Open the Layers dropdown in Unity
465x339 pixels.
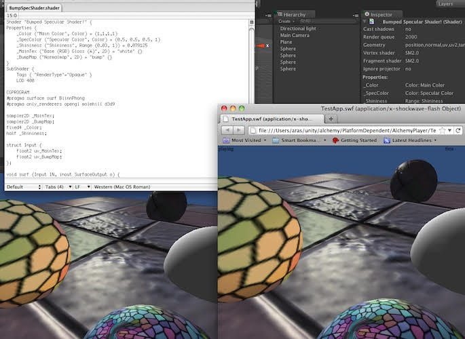445,3
